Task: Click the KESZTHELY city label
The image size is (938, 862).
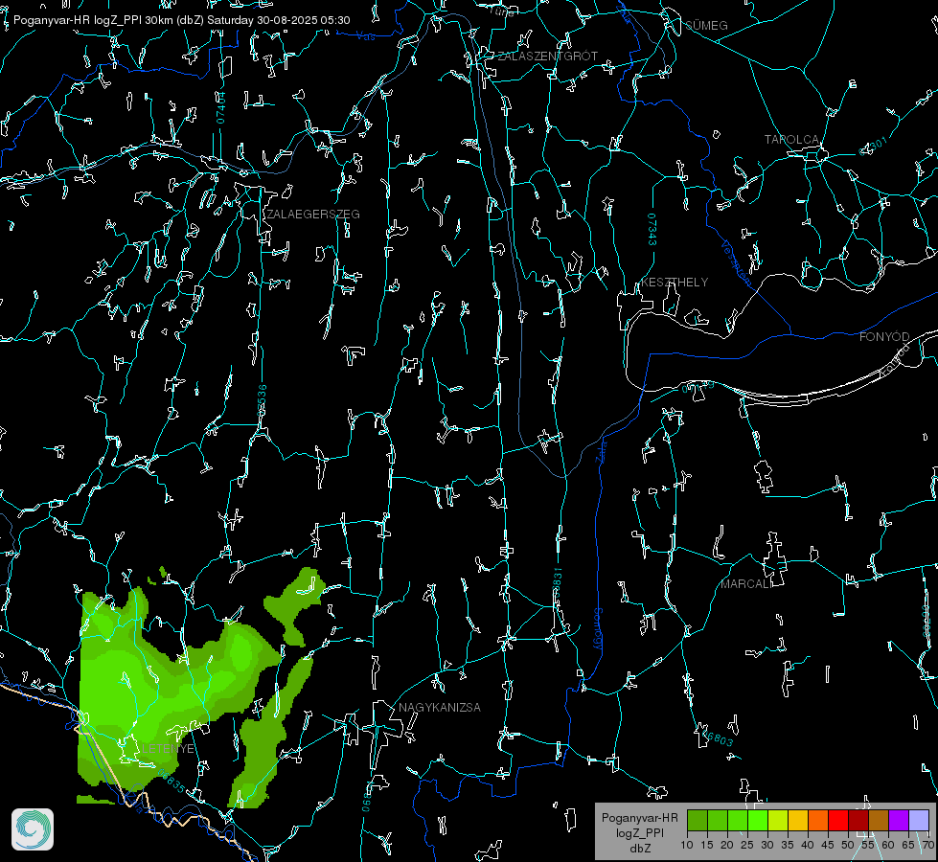Action: [675, 283]
